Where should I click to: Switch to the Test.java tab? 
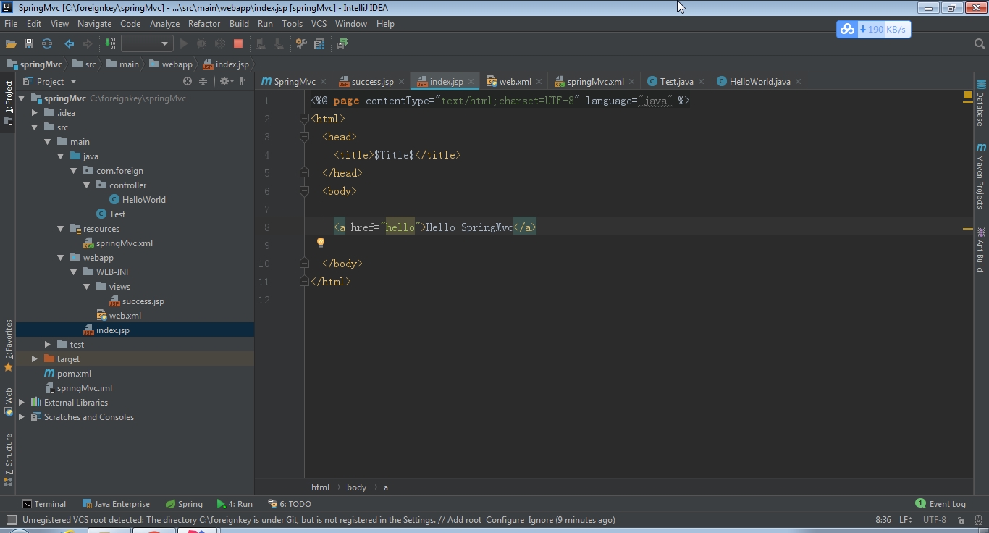(x=676, y=82)
